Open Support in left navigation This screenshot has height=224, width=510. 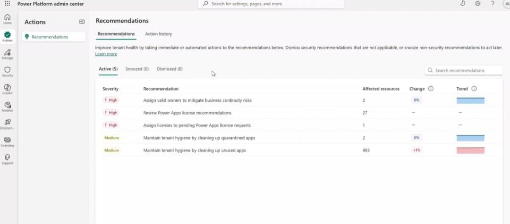click(7, 159)
